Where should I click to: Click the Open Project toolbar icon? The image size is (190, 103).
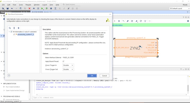[3, 8]
